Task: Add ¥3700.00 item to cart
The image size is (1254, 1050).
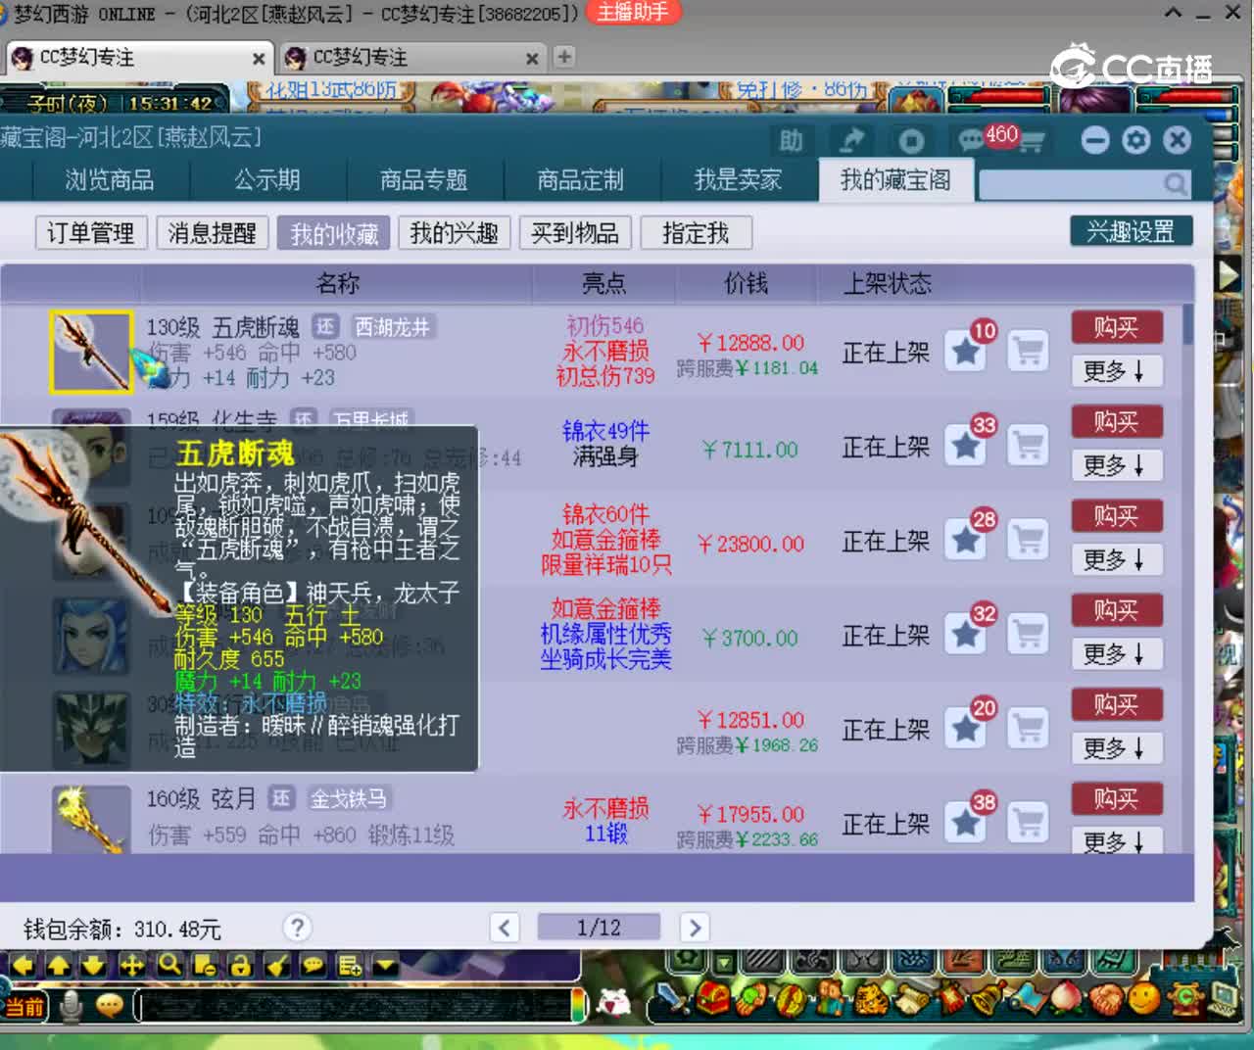Action: [x=1028, y=634]
